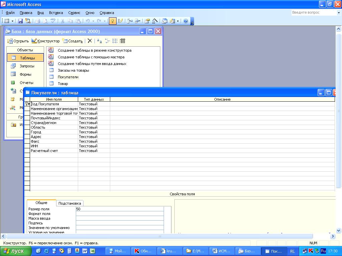Click the Redo arrow icon
Image resolution: width=342 pixels, height=256 pixels.
pyautogui.click(x=99, y=21)
